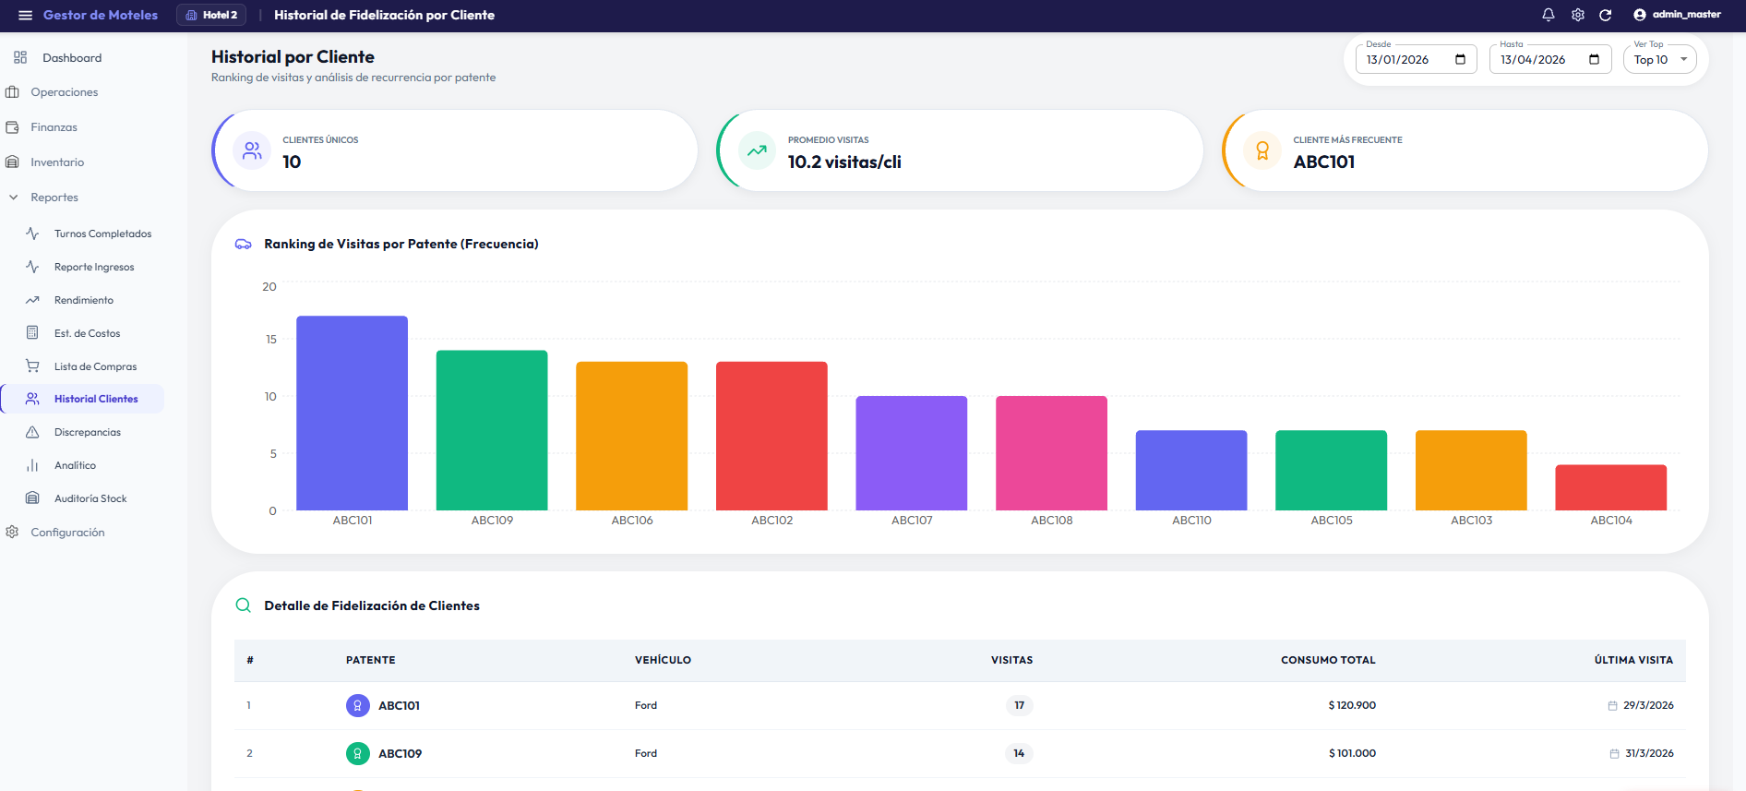Click the CONSUMO TOTAL column header
Screen dimensions: 1746x791
(x=1328, y=660)
